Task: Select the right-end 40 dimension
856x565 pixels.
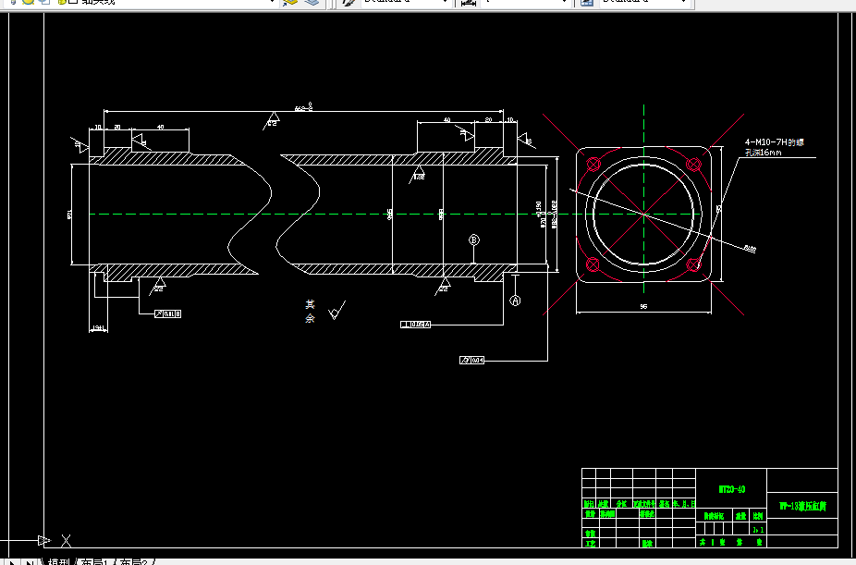Action: 446,120
